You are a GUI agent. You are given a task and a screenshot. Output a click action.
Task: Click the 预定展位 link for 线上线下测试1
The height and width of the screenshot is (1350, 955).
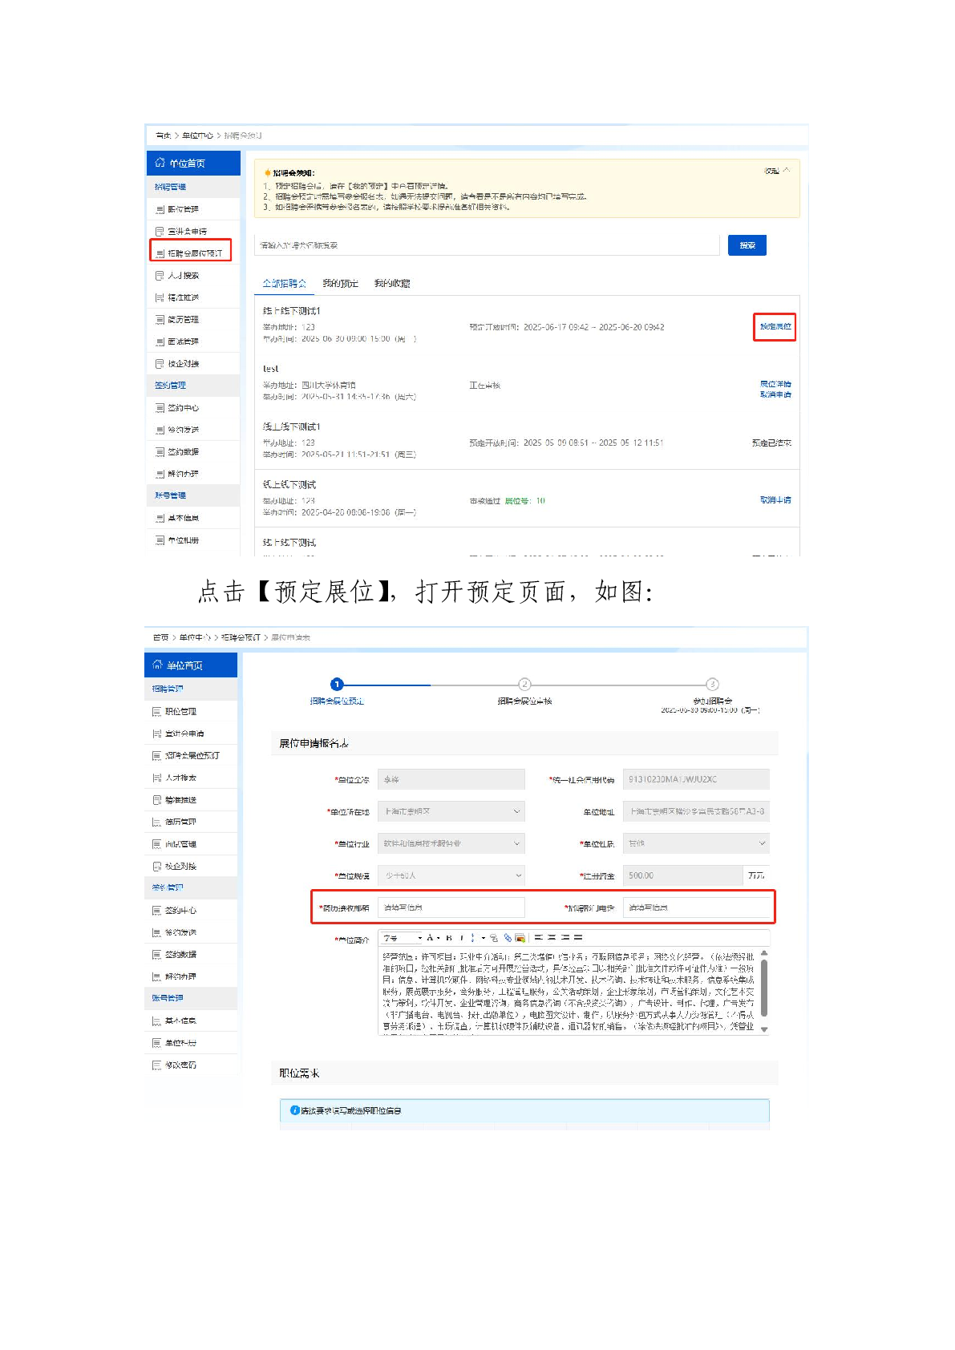775,326
